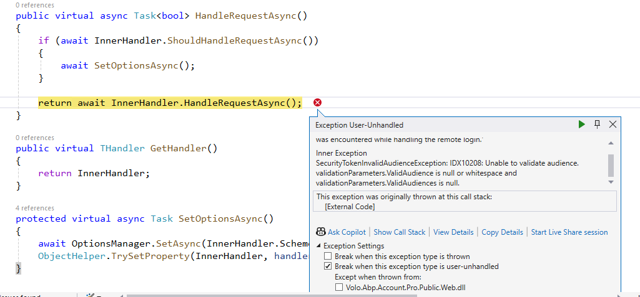Image resolution: width=640 pixels, height=297 pixels.
Task: Uncheck Break when exception type is user-unhandled
Action: point(328,266)
